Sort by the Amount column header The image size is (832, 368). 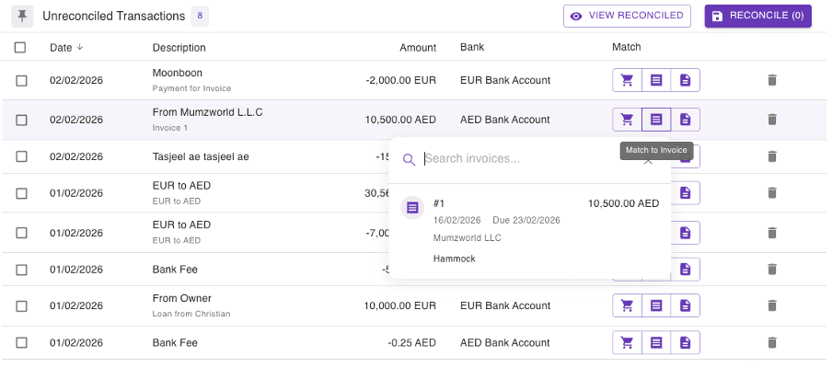click(x=418, y=48)
